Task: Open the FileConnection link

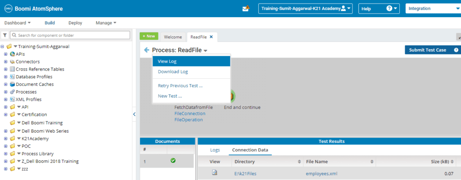Action: click(190, 113)
